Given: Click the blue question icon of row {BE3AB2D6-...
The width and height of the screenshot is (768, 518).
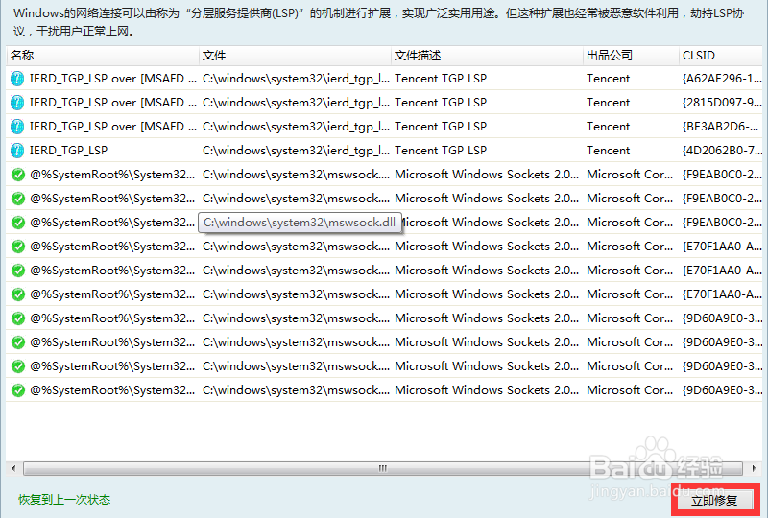Looking at the screenshot, I should tap(17, 127).
